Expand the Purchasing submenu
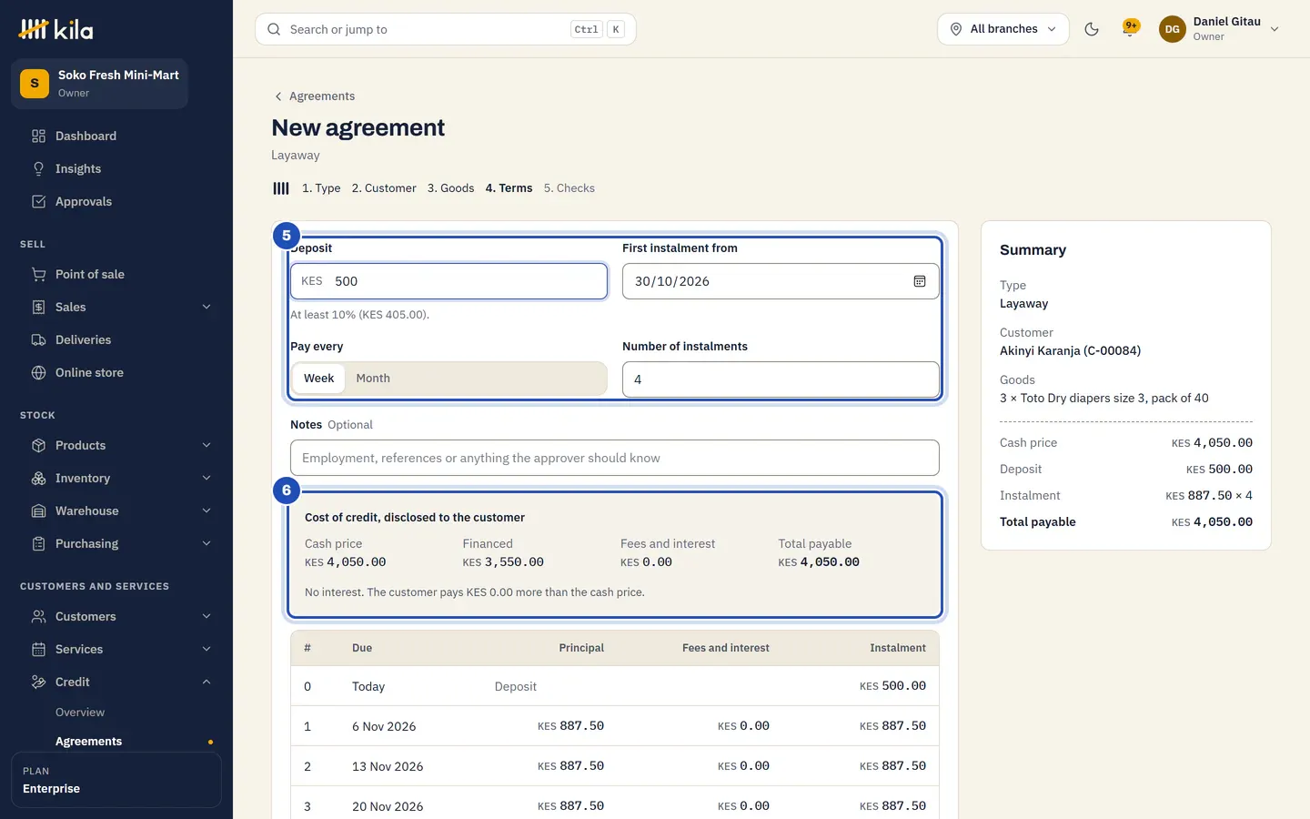Screen dimensions: 1310x819 pos(207,543)
